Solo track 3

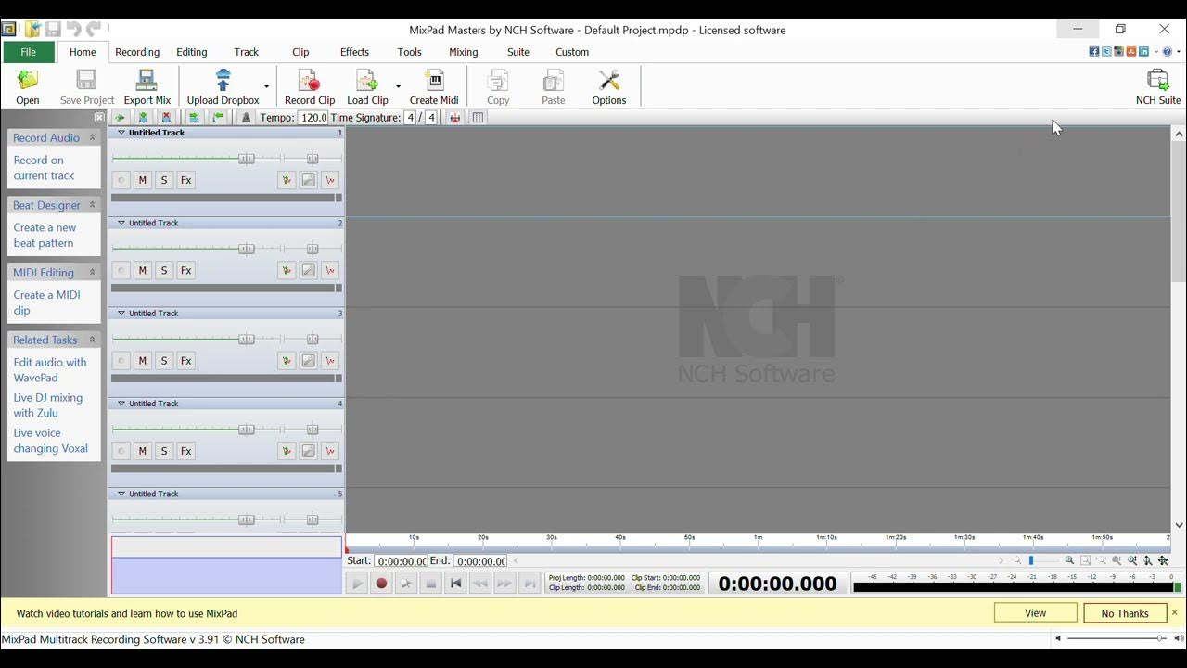point(164,360)
